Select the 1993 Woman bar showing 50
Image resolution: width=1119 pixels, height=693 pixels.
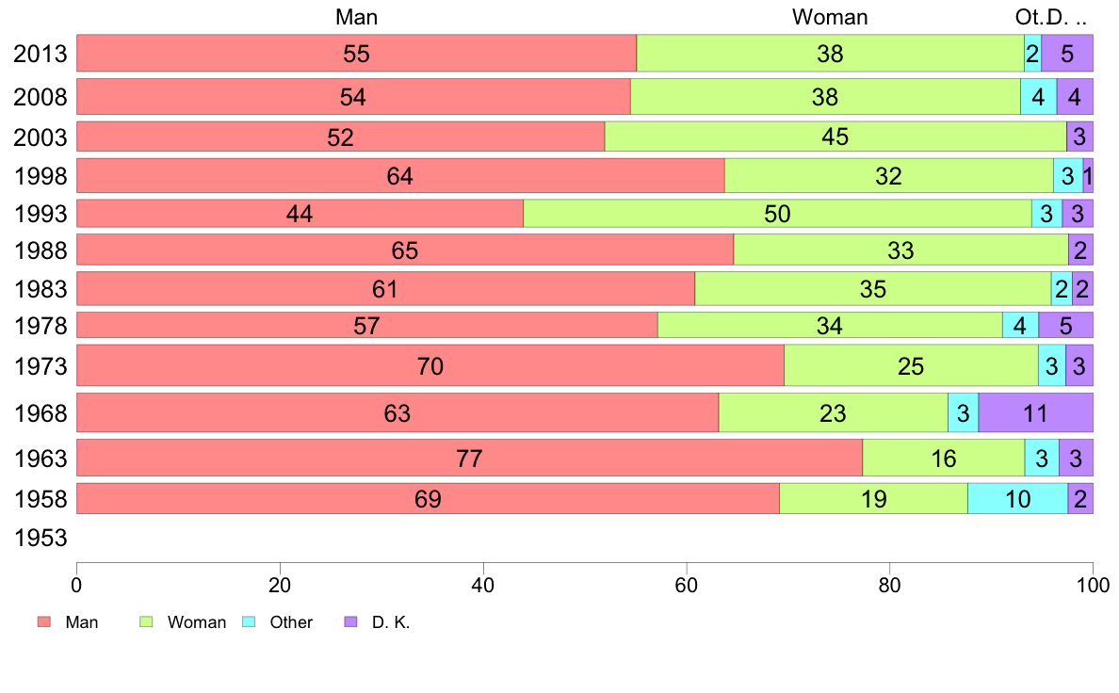[777, 213]
